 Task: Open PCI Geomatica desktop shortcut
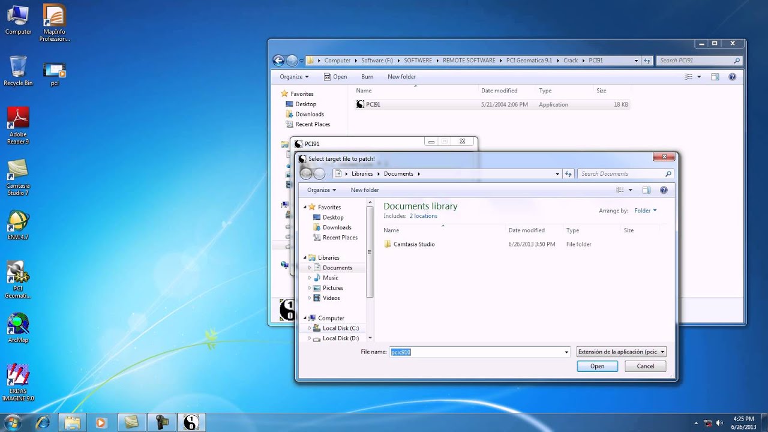click(18, 280)
